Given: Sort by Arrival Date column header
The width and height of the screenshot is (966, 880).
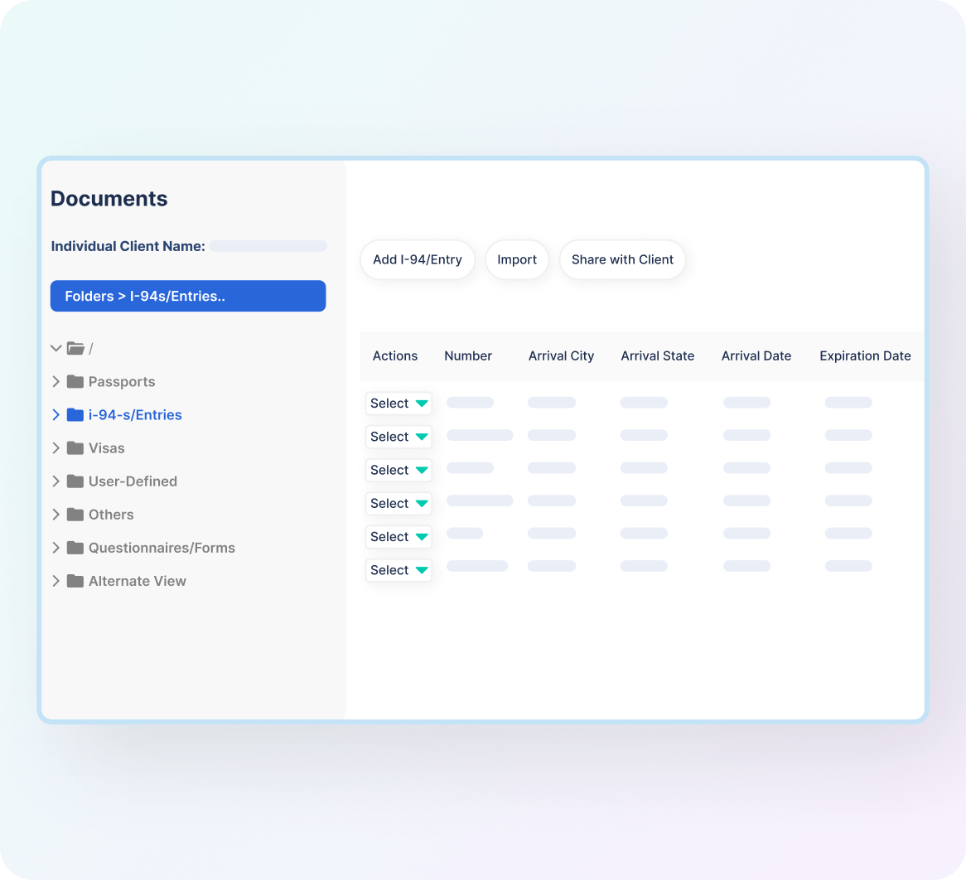Looking at the screenshot, I should pos(756,356).
